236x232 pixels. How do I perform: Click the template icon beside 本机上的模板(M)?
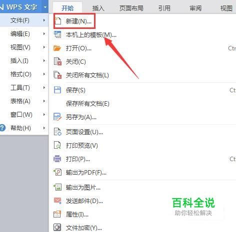click(57, 34)
